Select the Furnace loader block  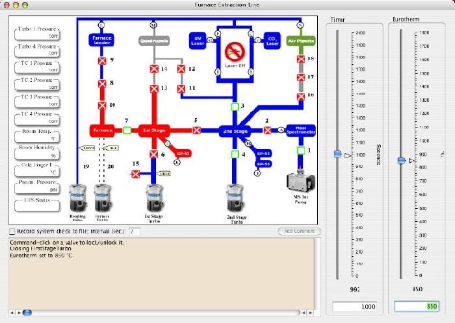[x=101, y=40]
